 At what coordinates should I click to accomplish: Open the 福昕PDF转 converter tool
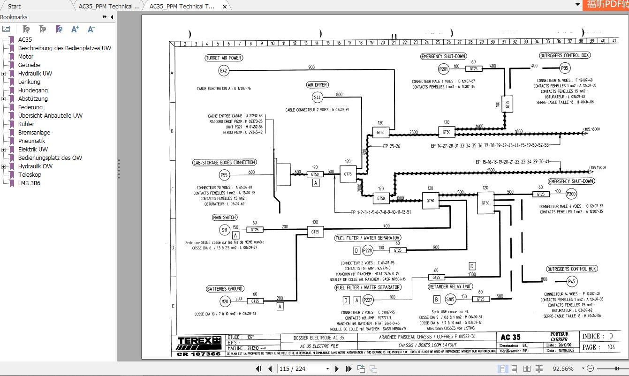(607, 6)
